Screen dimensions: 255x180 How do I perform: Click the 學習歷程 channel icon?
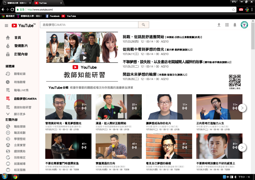(8, 139)
